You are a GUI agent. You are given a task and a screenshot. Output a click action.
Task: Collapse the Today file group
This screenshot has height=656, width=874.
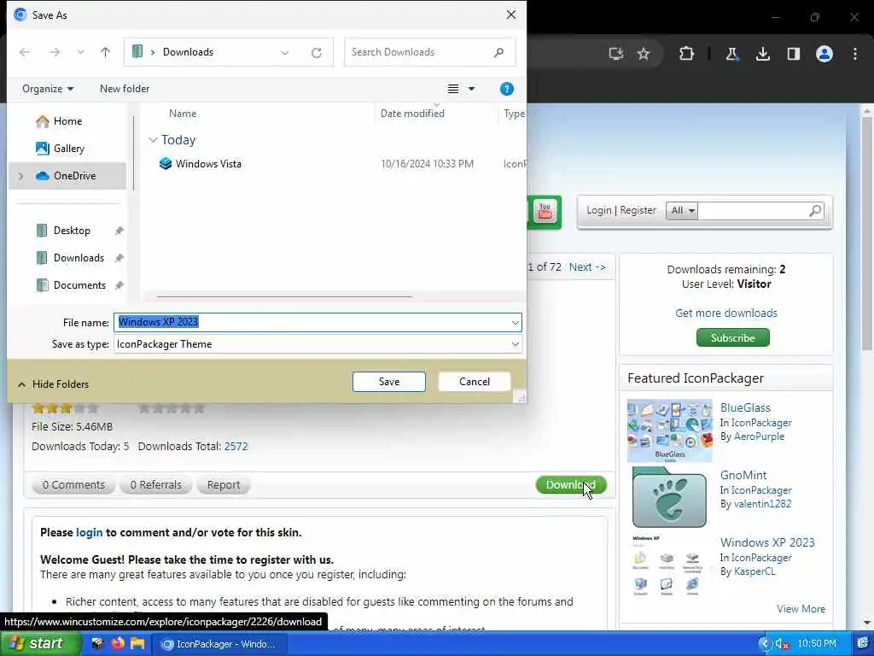pyautogui.click(x=153, y=140)
